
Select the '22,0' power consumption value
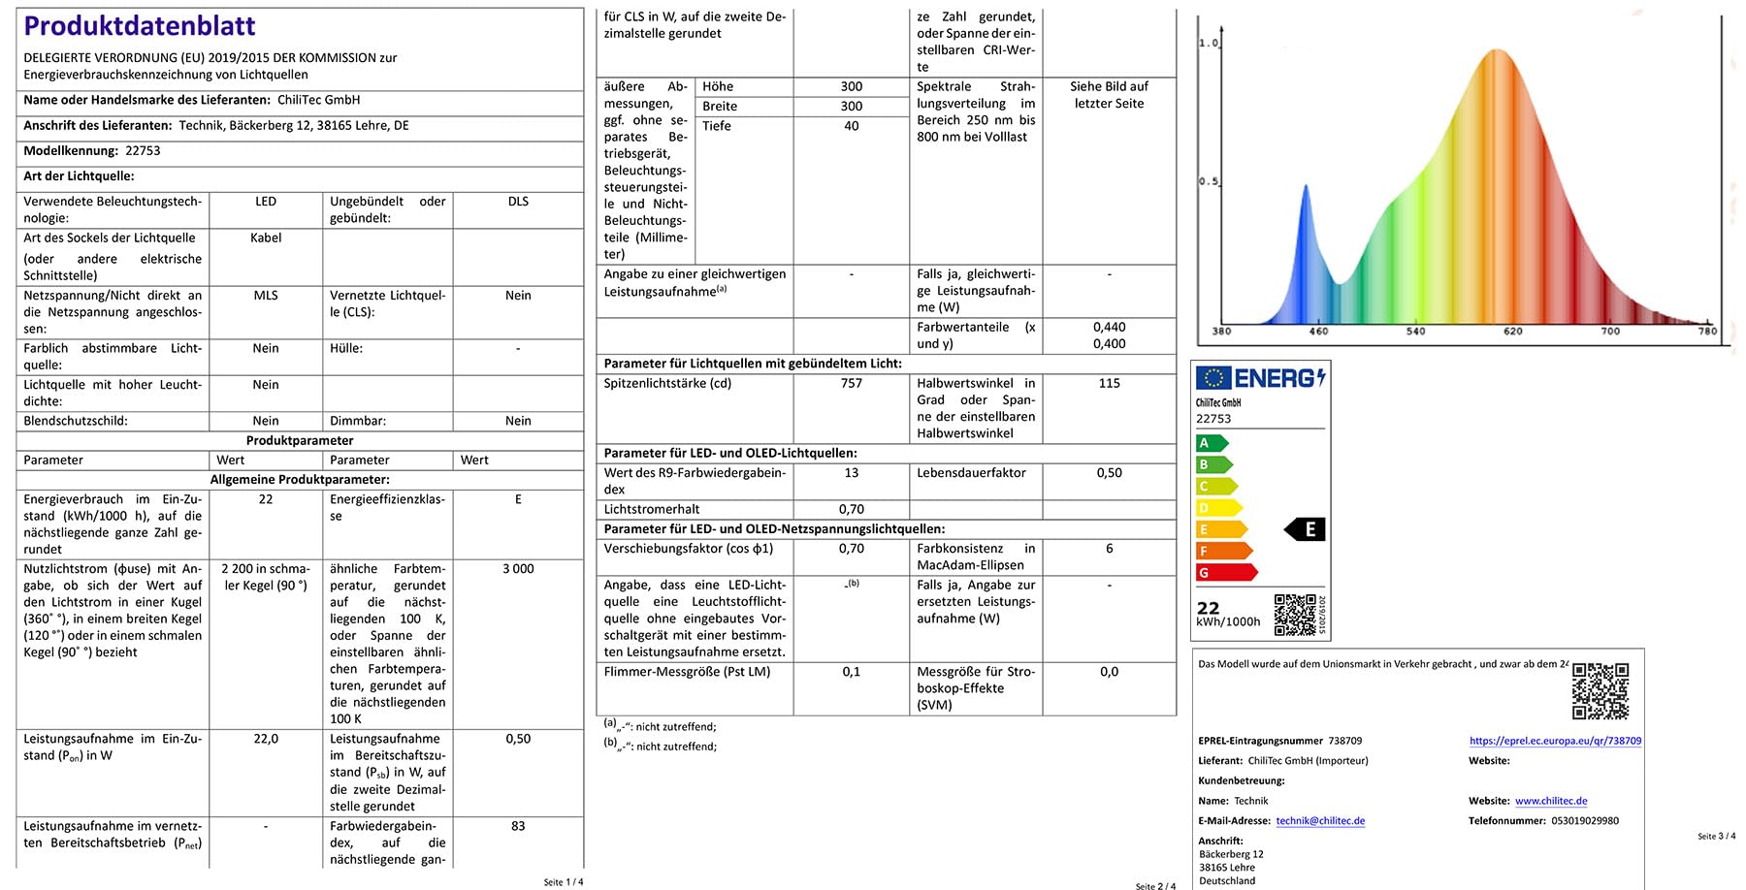[266, 739]
